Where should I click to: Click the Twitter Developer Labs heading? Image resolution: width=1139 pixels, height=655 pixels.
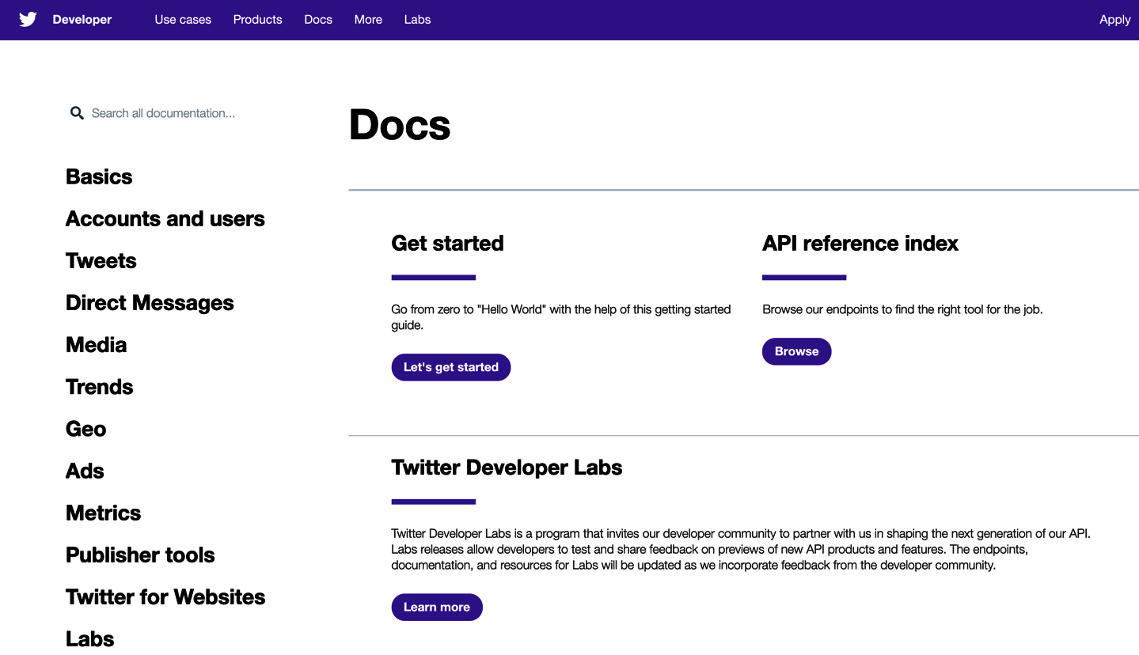coord(507,467)
